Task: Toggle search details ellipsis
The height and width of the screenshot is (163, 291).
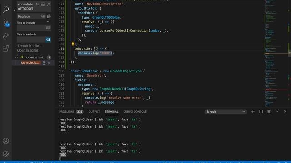Action: 49,21
